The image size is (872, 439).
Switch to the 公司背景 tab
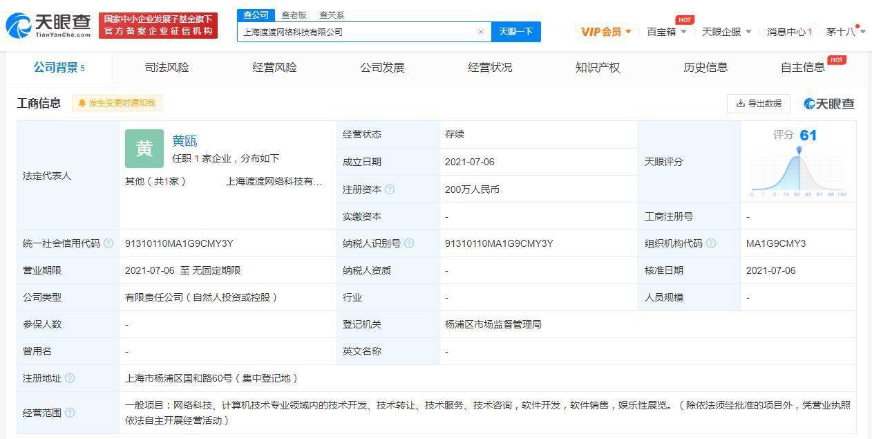click(x=59, y=68)
